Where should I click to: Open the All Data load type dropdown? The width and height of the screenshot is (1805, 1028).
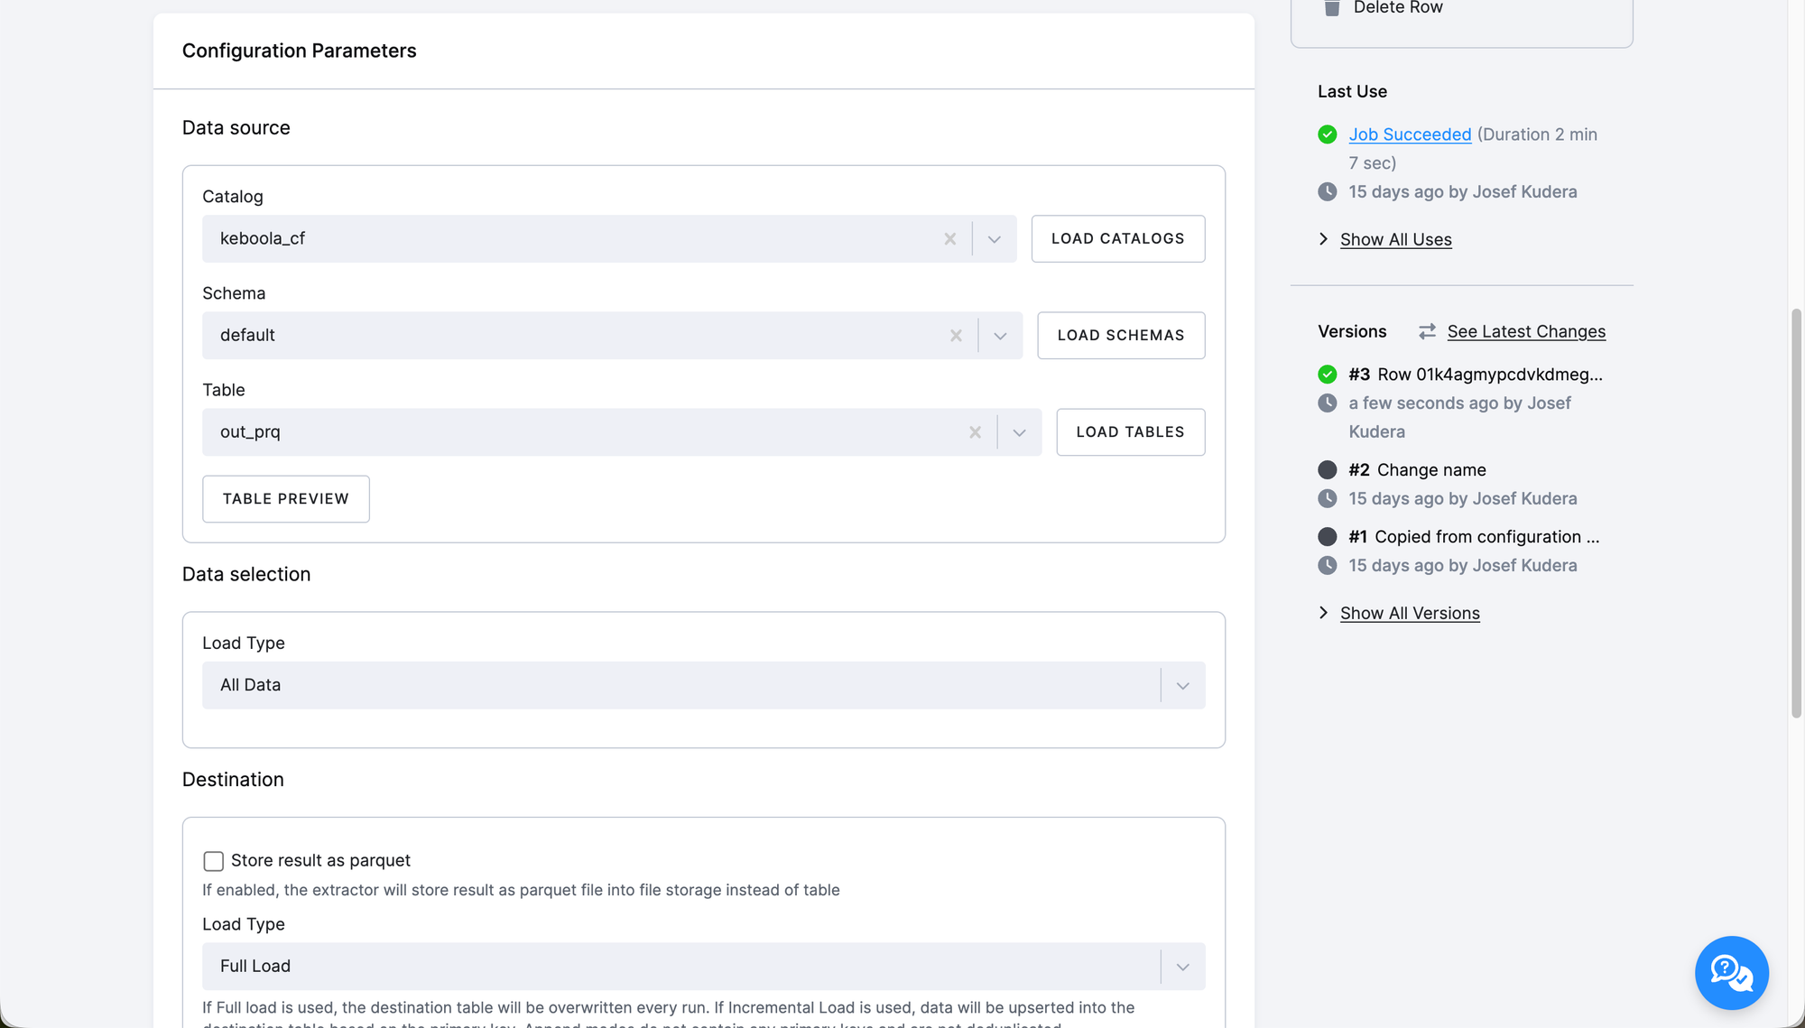click(1182, 686)
